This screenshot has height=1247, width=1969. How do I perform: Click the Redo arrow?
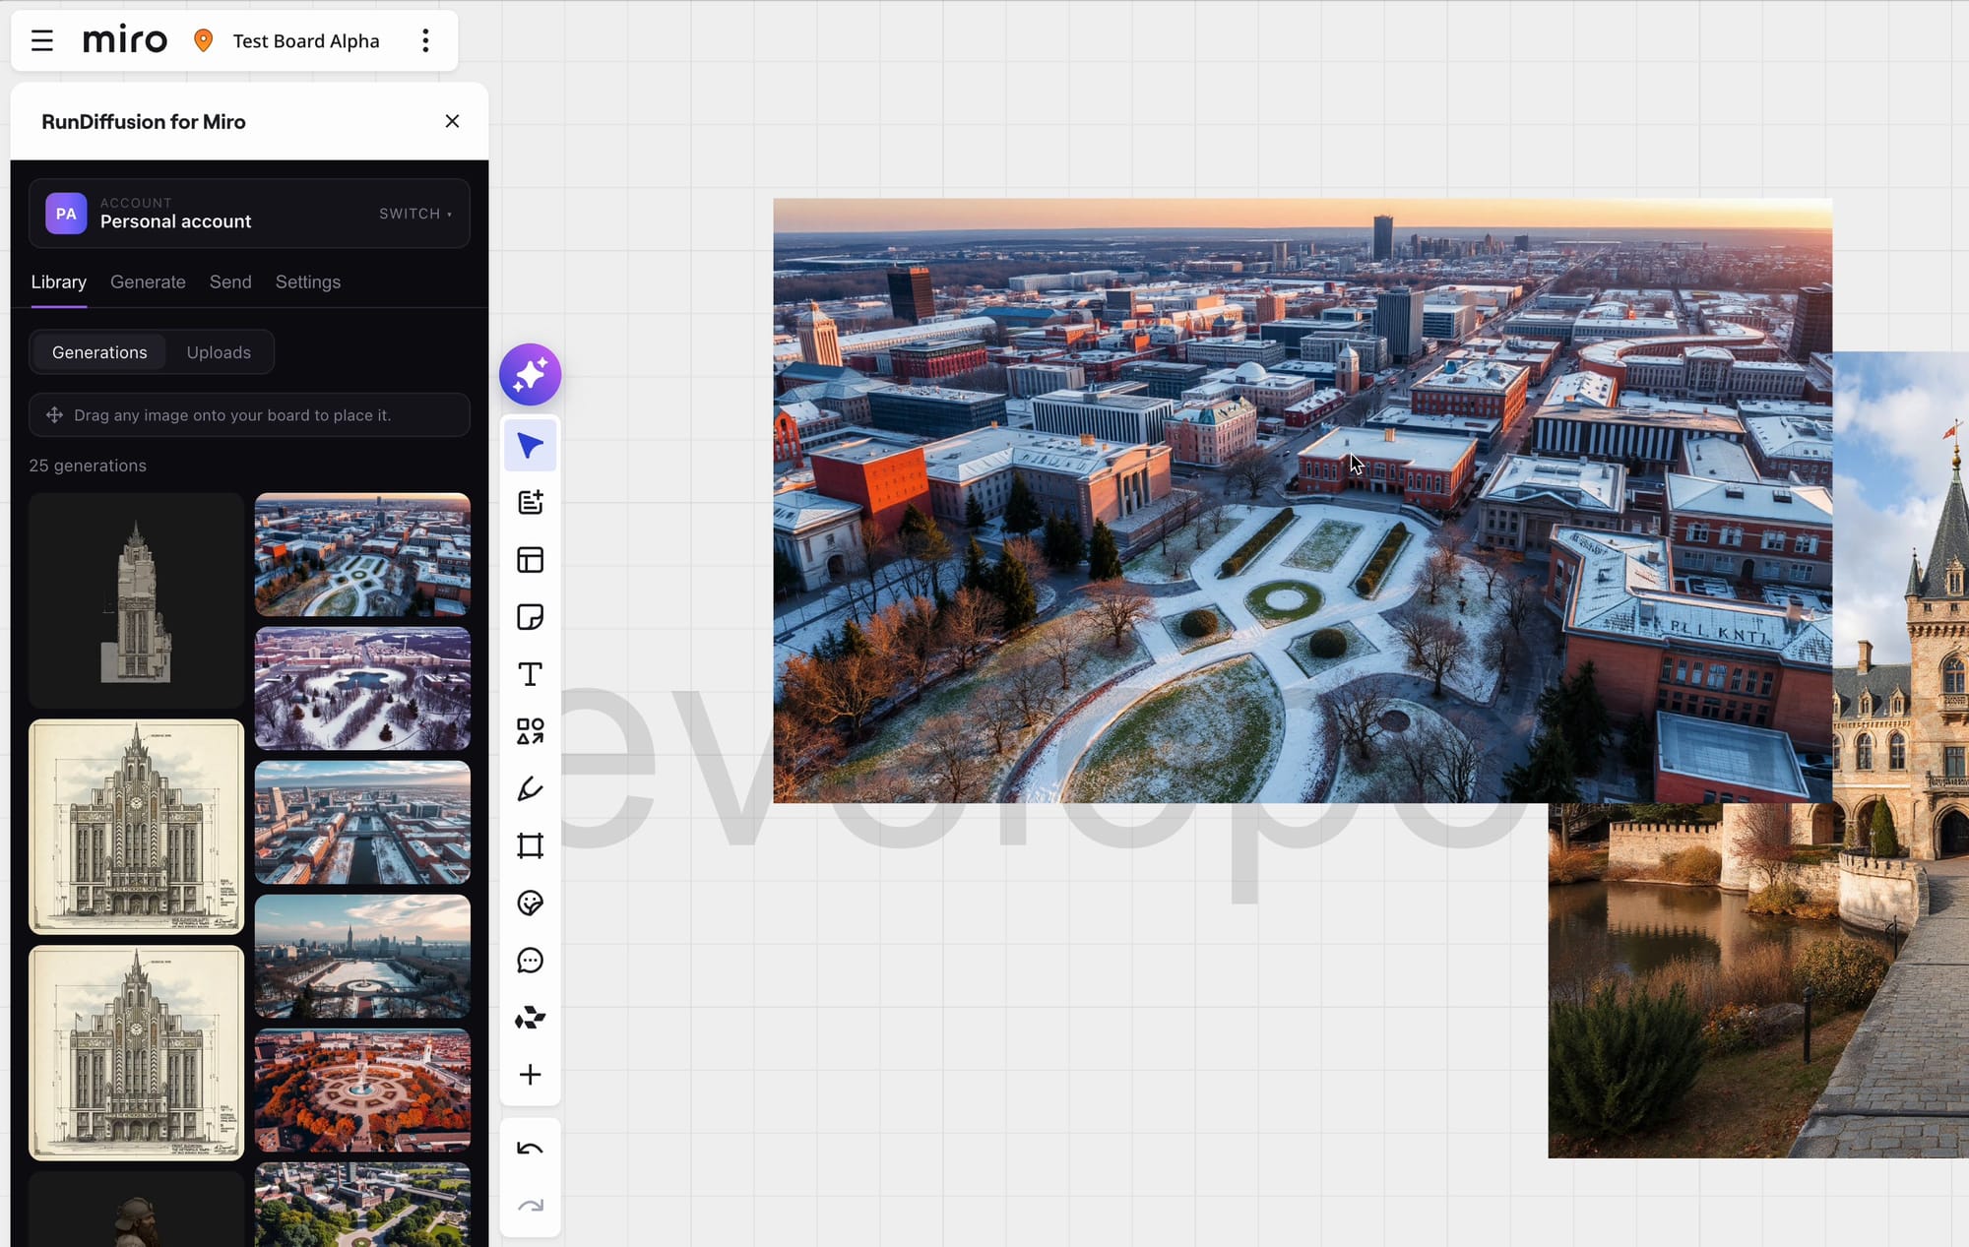click(x=530, y=1206)
